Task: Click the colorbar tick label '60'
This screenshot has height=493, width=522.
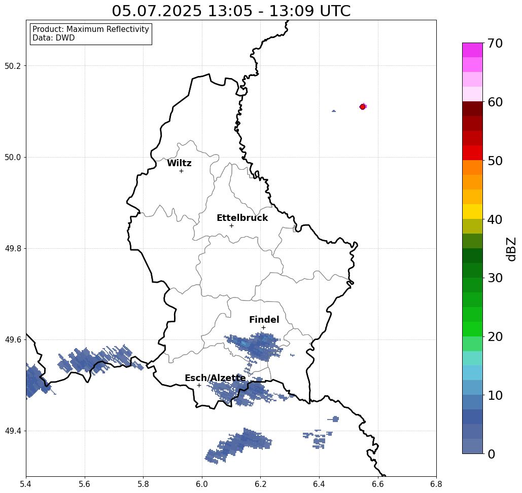Action: [495, 102]
